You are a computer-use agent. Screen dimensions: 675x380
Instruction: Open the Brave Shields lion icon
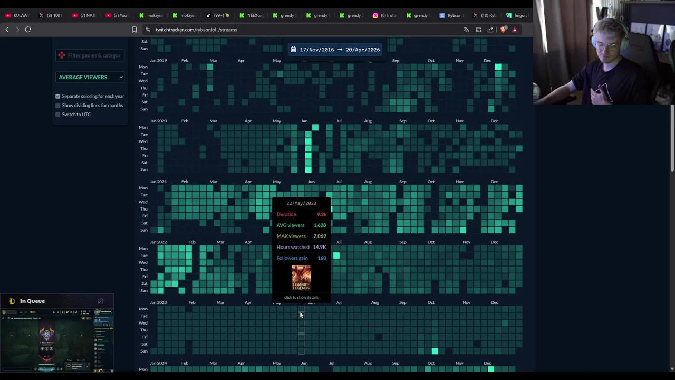(503, 30)
